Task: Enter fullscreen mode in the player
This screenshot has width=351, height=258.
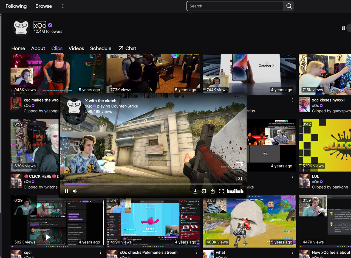Action: [x=221, y=191]
